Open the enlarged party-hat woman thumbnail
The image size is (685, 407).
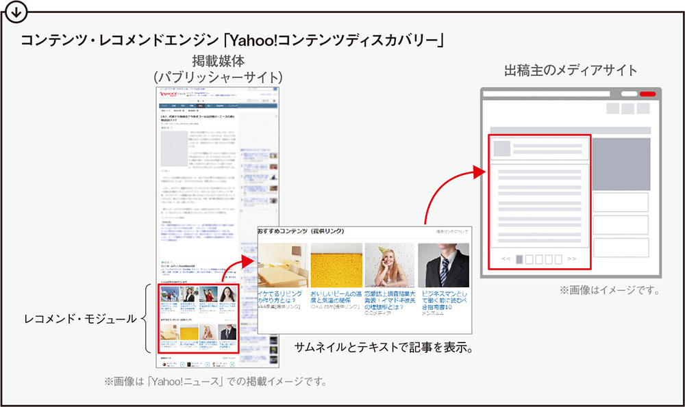click(390, 265)
